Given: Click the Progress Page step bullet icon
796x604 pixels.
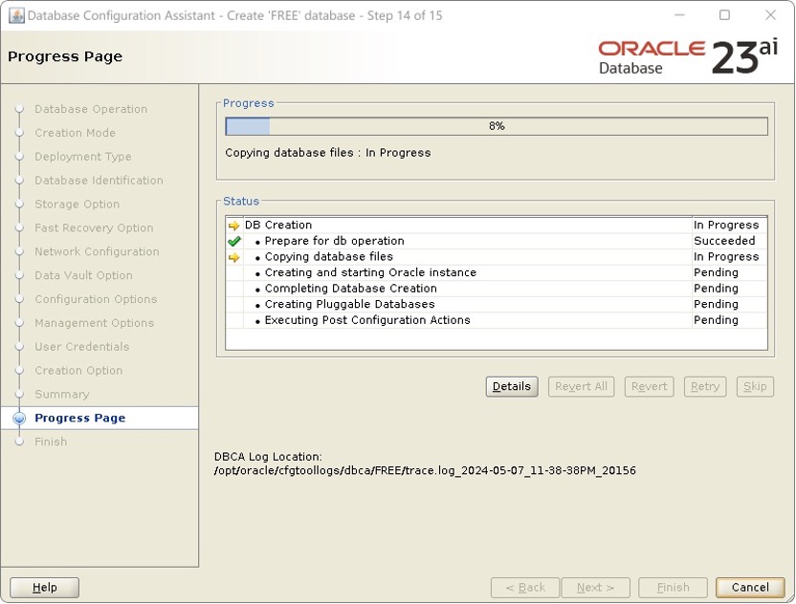Looking at the screenshot, I should pos(19,419).
